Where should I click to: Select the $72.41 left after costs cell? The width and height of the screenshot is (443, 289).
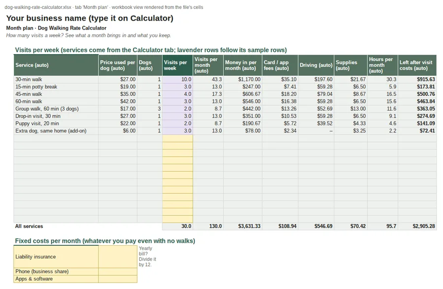(x=417, y=131)
